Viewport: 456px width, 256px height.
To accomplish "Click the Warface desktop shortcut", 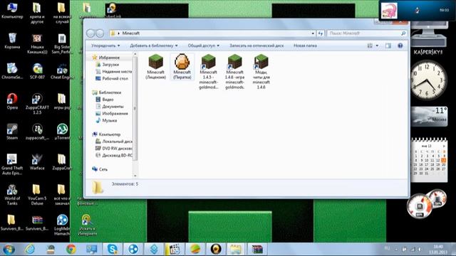I will [37, 162].
